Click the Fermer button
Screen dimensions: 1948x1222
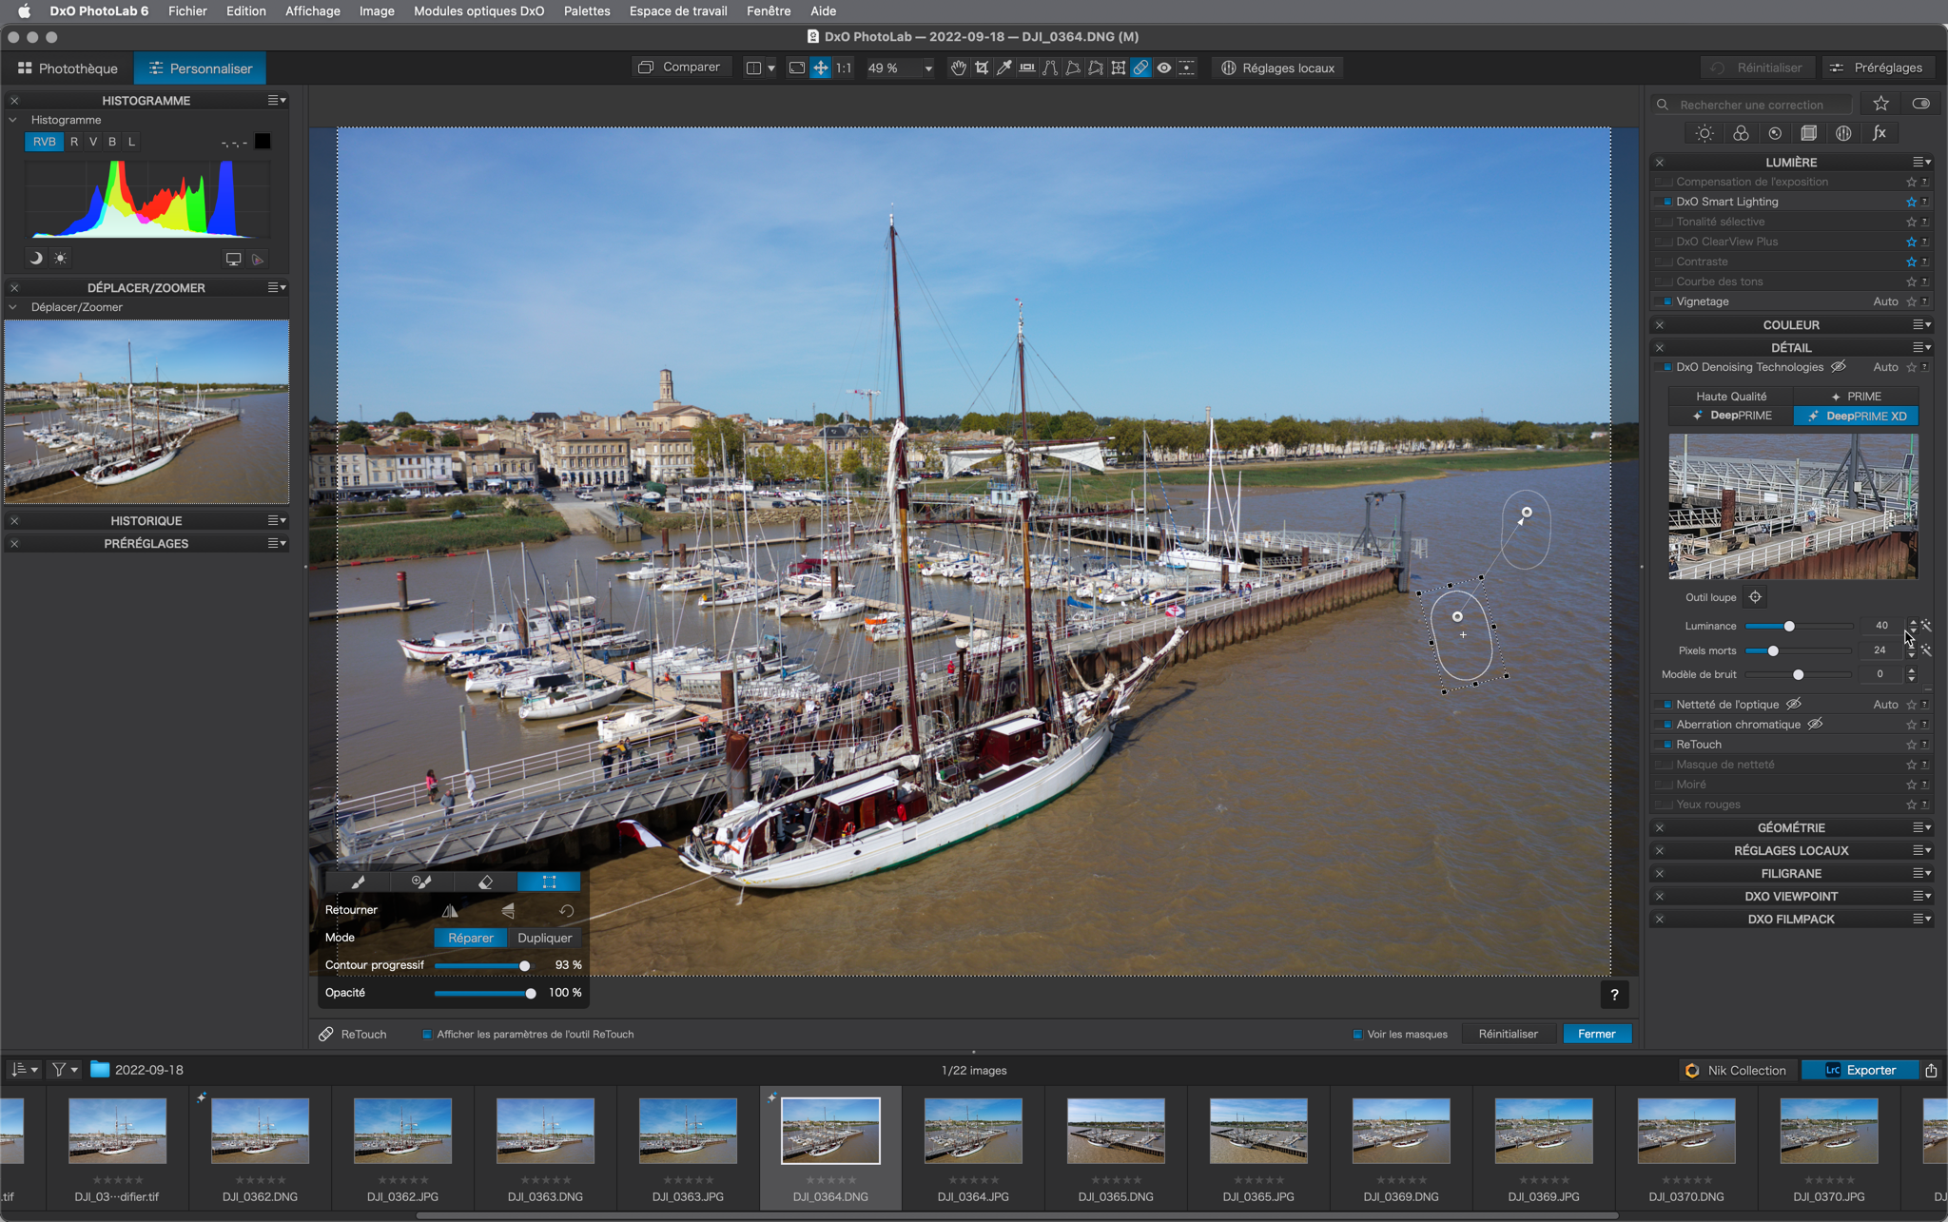[x=1596, y=1034]
